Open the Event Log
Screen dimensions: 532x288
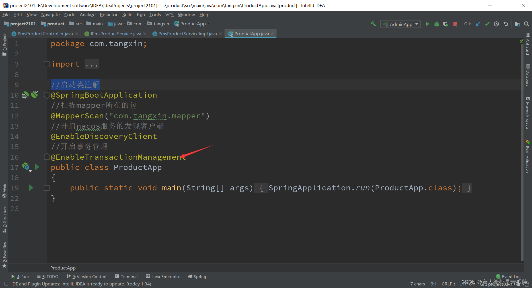point(508,277)
